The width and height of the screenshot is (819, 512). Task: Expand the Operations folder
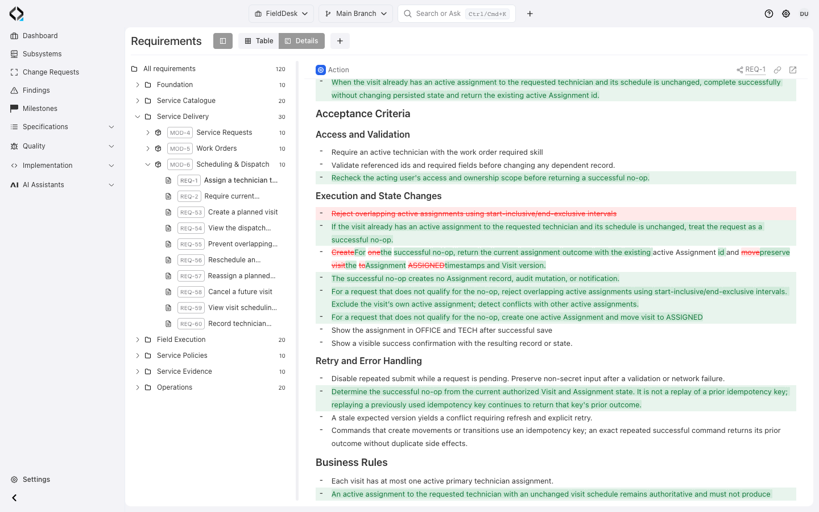(138, 387)
